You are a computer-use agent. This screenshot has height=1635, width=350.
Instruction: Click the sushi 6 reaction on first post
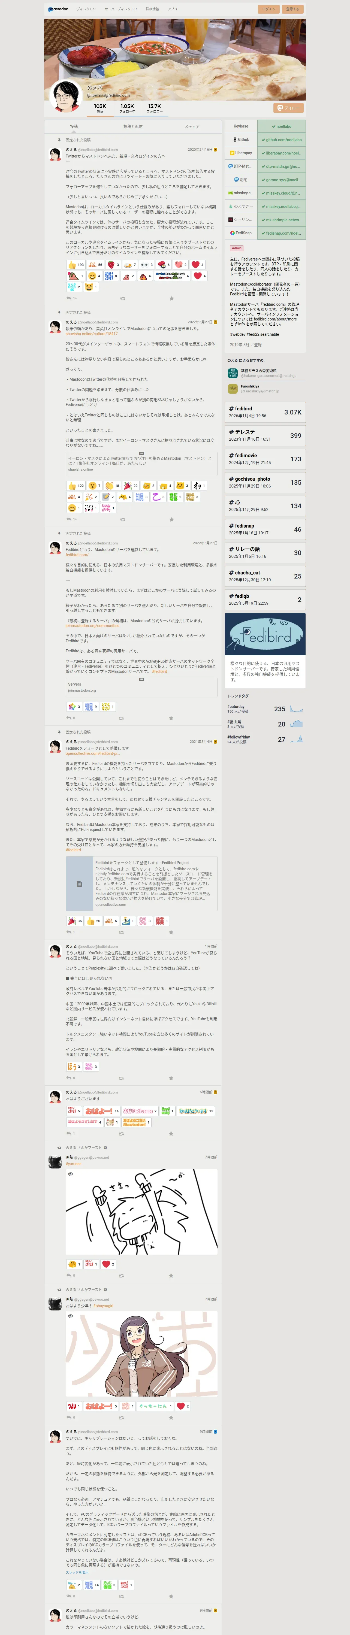coord(164,265)
